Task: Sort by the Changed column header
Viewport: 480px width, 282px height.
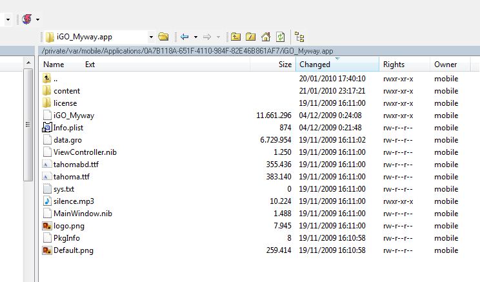Action: tap(315, 64)
